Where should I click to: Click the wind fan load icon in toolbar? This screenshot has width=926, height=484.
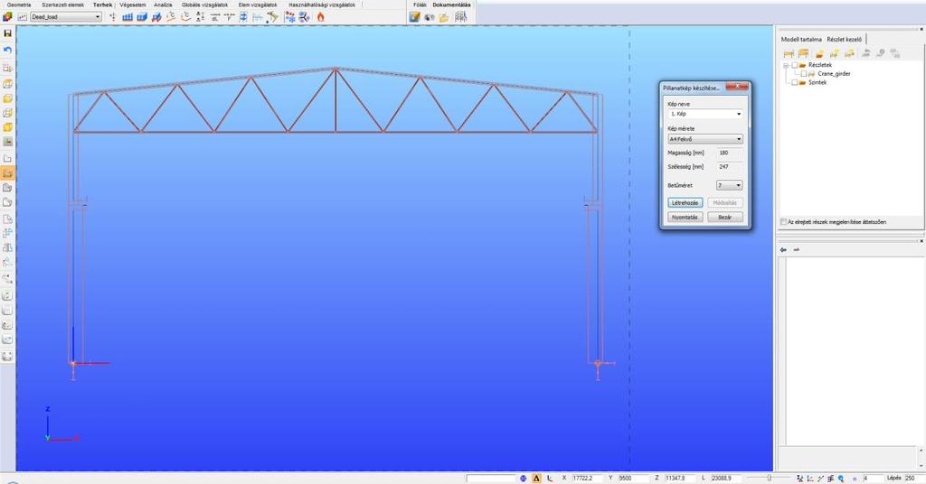pos(304,17)
